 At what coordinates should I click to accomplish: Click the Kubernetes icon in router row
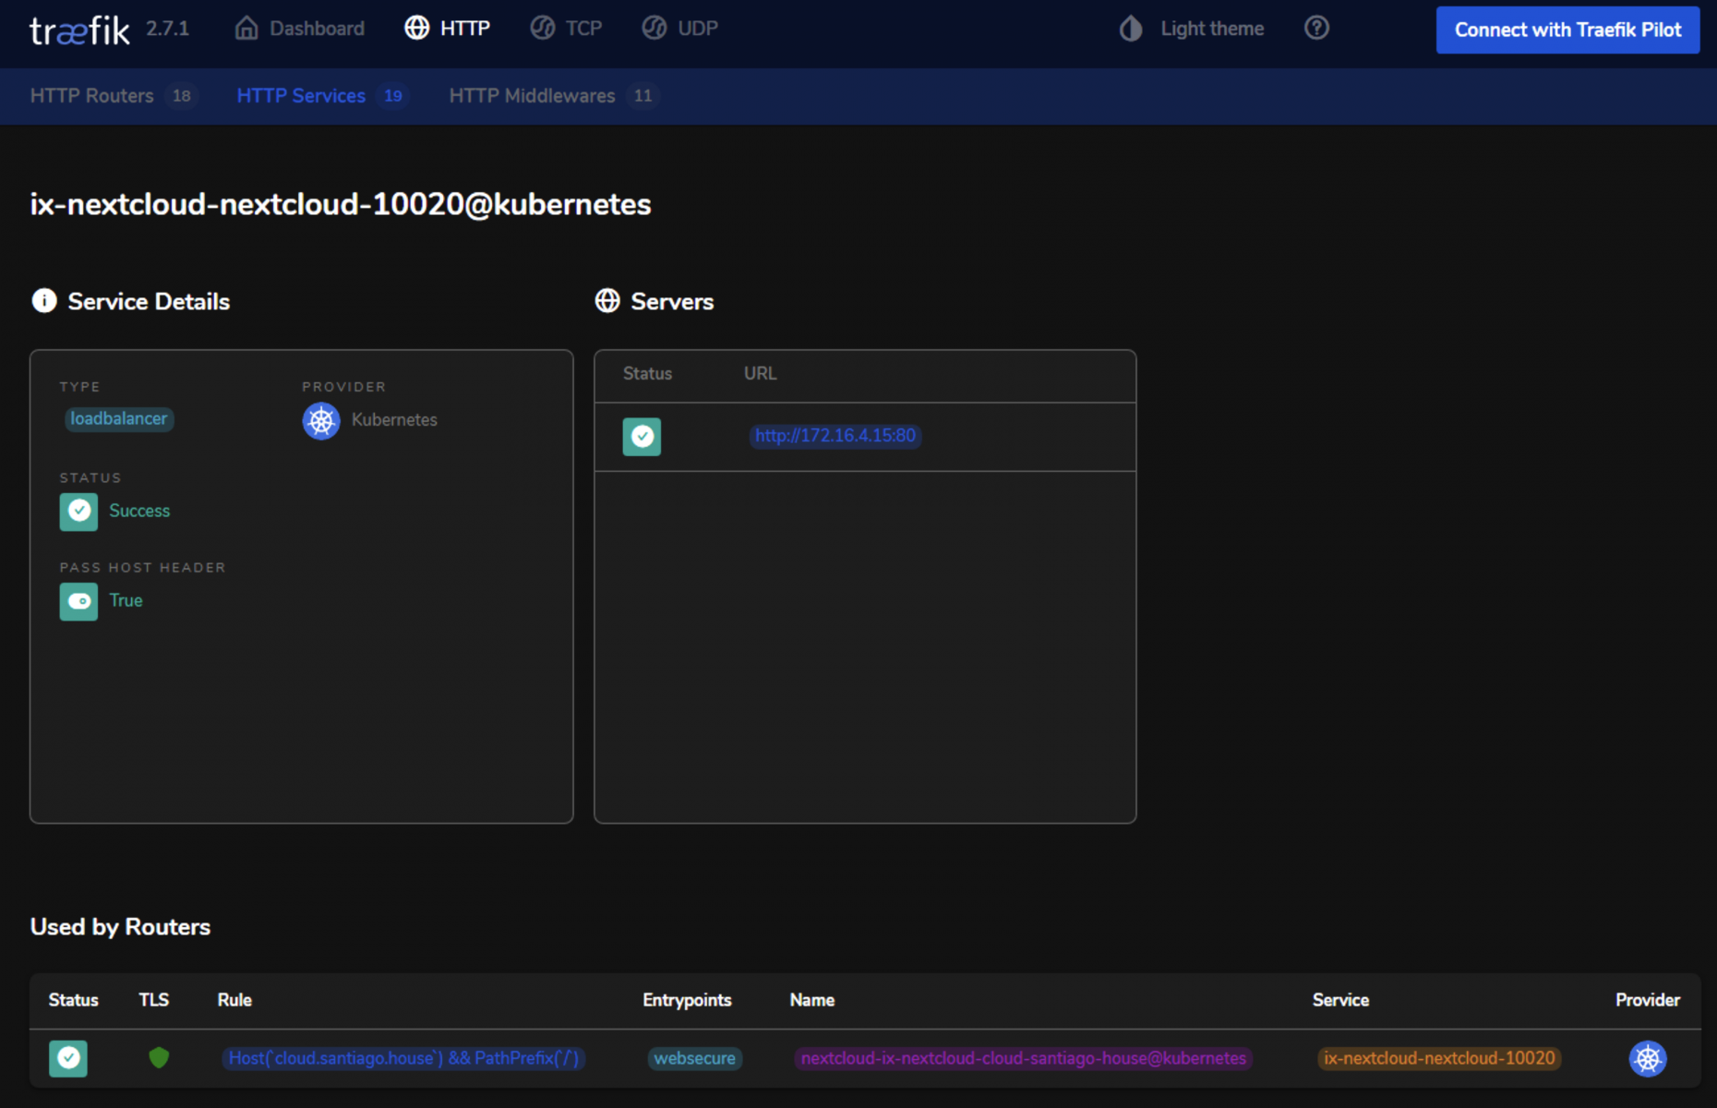click(x=1647, y=1058)
